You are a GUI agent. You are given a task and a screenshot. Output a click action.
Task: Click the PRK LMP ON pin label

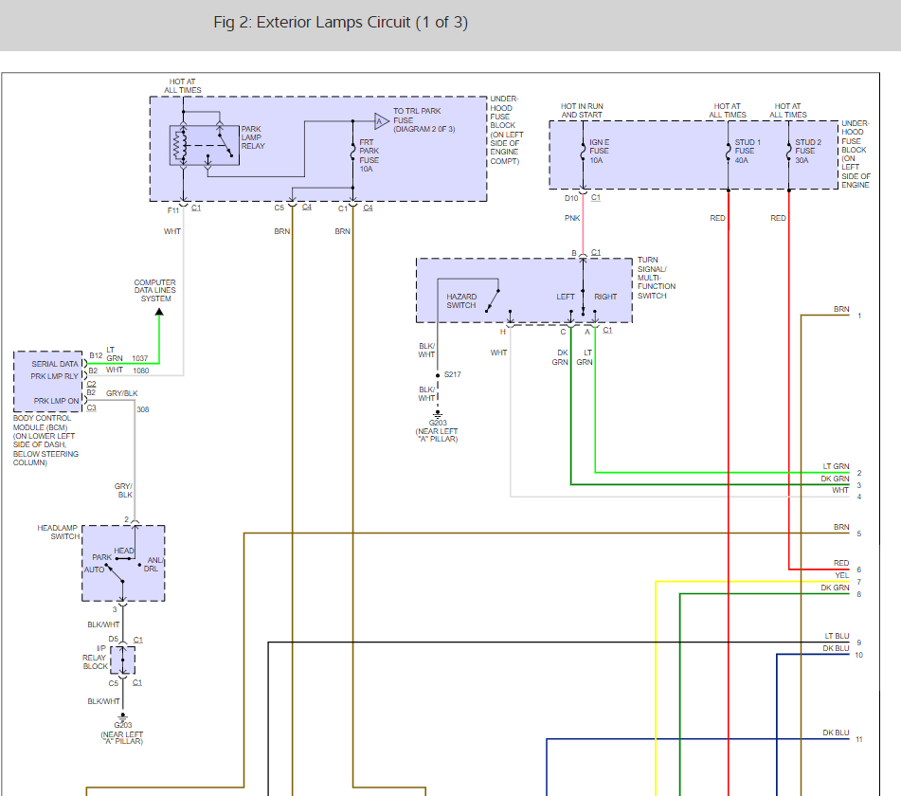click(56, 400)
